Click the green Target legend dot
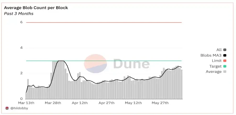 click(x=225, y=66)
